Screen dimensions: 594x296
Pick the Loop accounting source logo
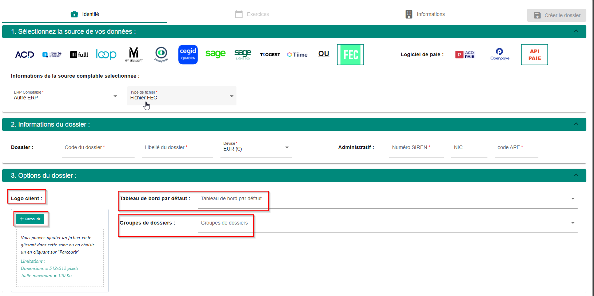(x=106, y=55)
